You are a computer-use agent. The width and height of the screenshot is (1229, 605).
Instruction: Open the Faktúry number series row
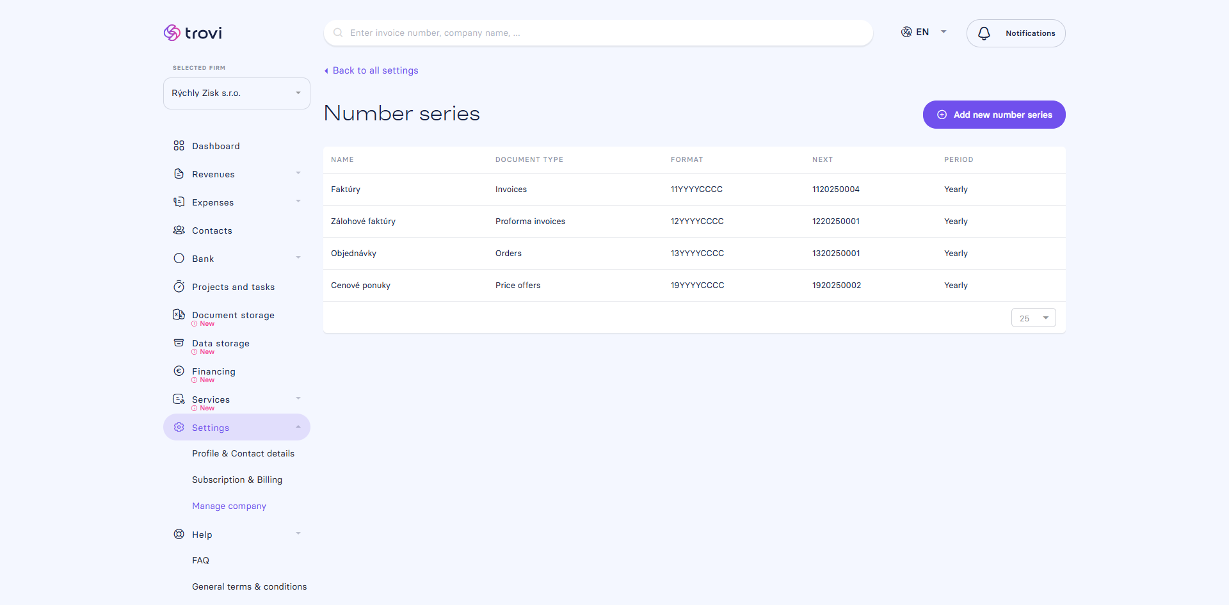tap(695, 190)
